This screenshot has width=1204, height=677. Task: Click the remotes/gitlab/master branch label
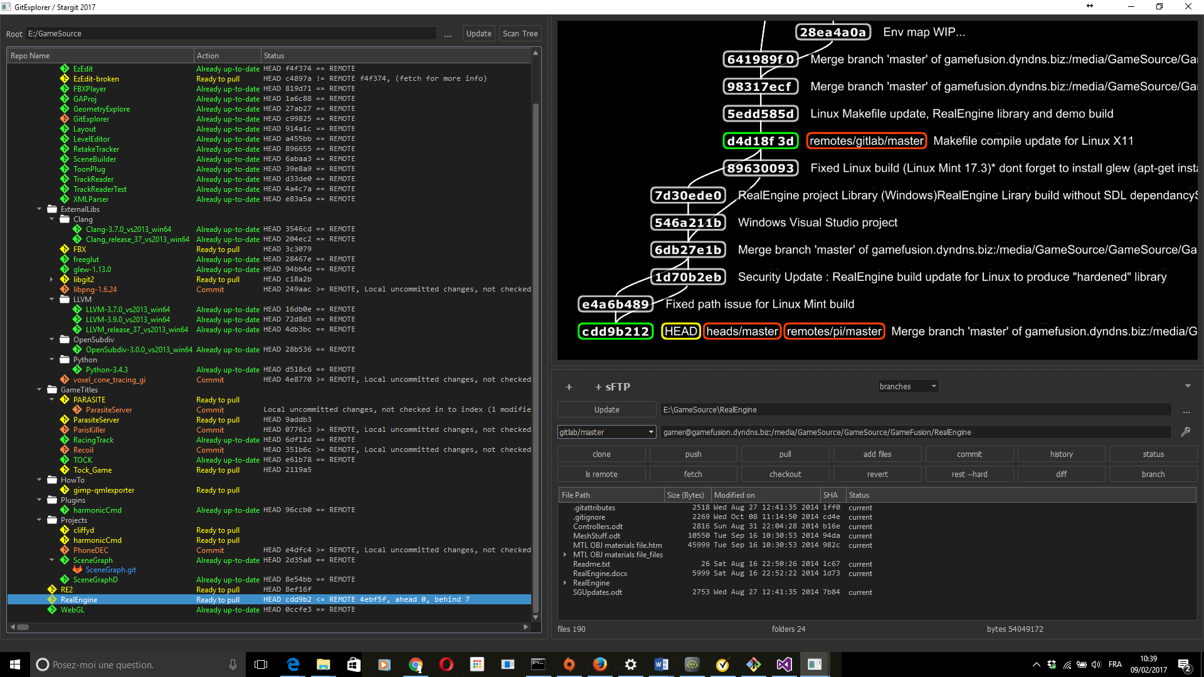pyautogui.click(x=866, y=141)
